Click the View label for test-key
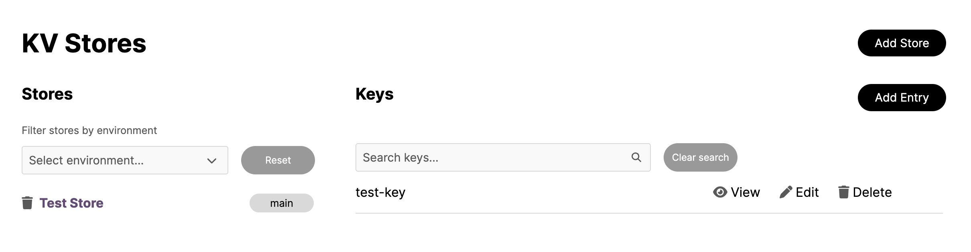 tap(745, 192)
